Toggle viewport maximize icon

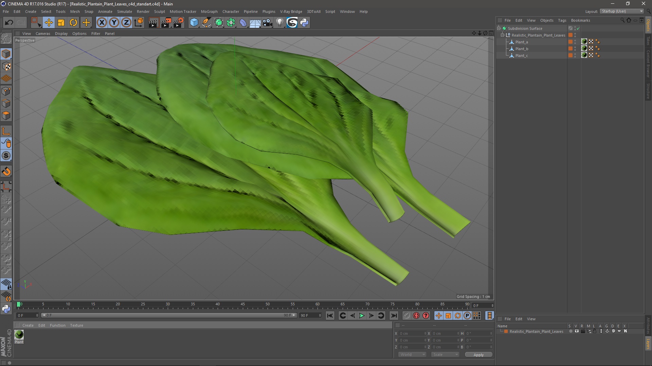click(491, 33)
